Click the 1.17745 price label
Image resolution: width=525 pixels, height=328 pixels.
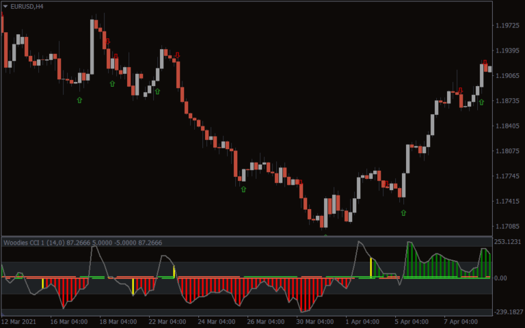pyautogui.click(x=508, y=176)
